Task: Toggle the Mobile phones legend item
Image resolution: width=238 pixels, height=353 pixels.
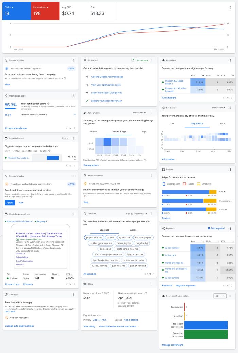Action: [x=172, y=184]
